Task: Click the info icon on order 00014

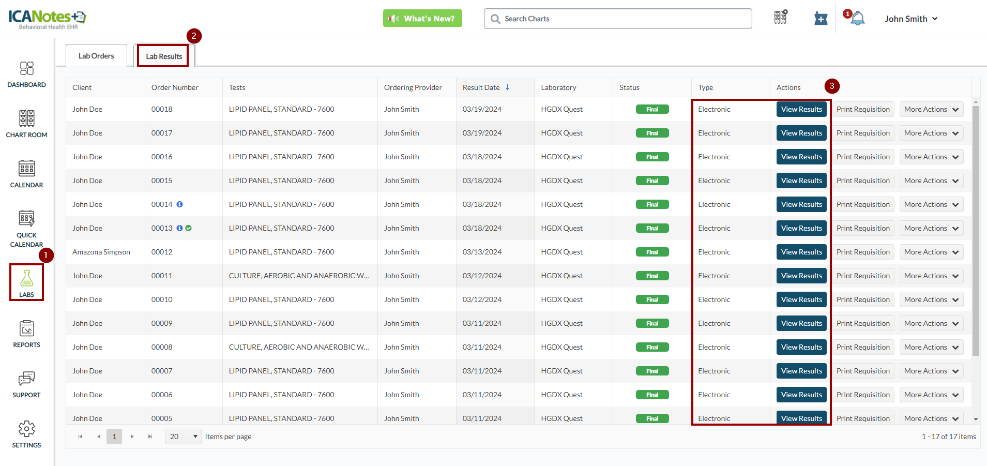Action: pos(179,204)
